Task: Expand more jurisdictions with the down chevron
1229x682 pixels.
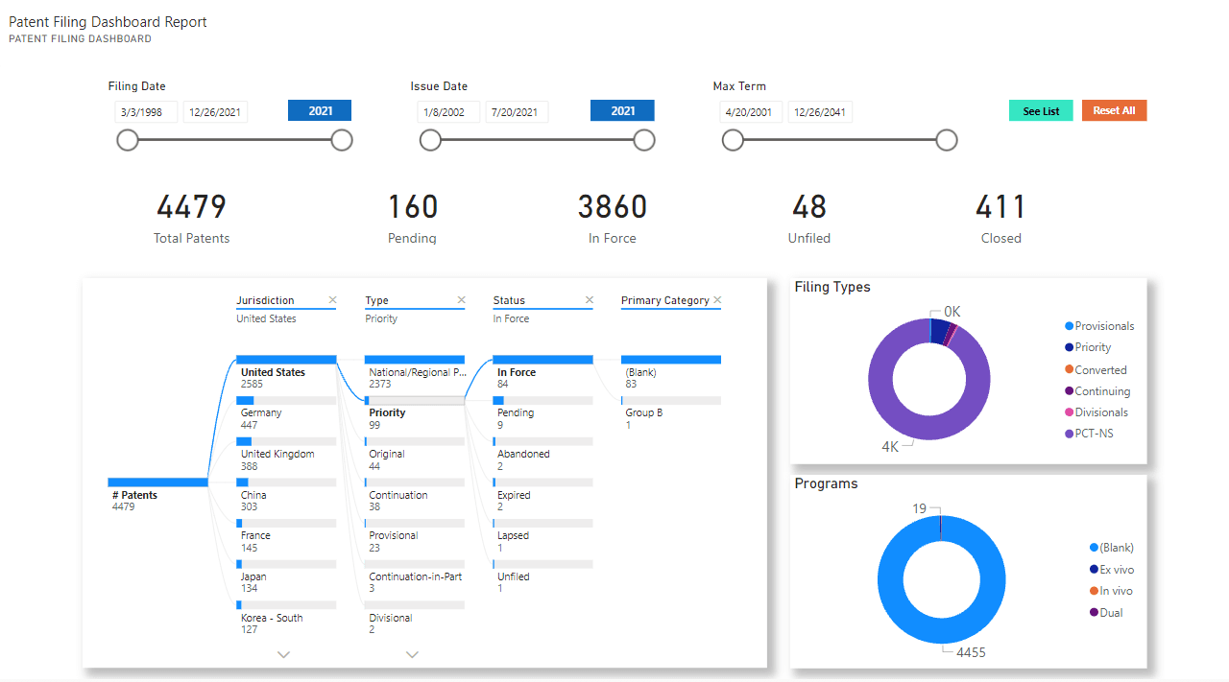Action: [283, 654]
